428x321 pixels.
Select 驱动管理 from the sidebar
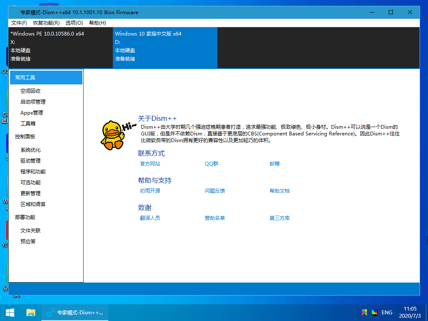click(x=31, y=161)
